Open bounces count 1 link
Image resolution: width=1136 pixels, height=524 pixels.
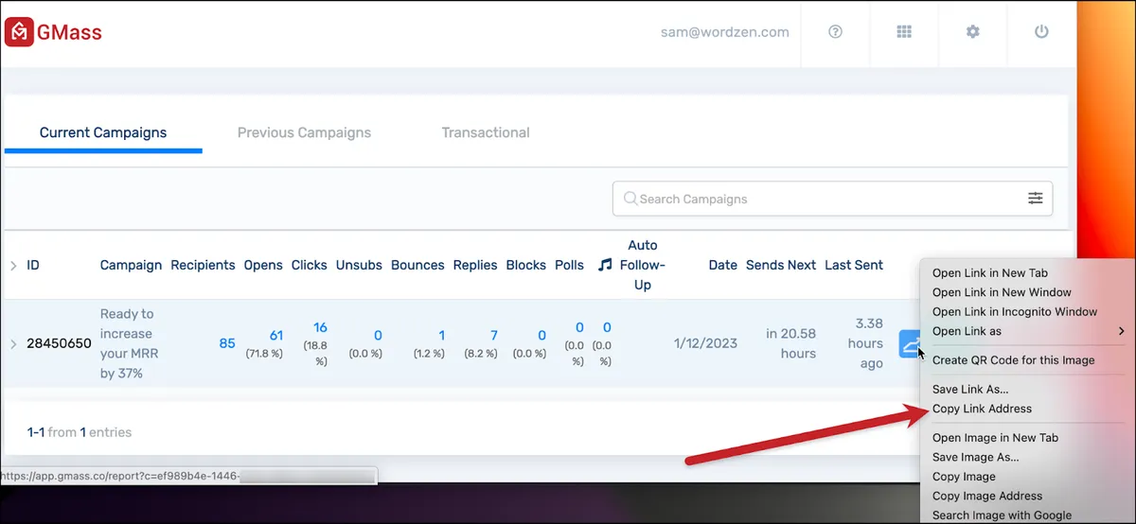click(x=441, y=335)
